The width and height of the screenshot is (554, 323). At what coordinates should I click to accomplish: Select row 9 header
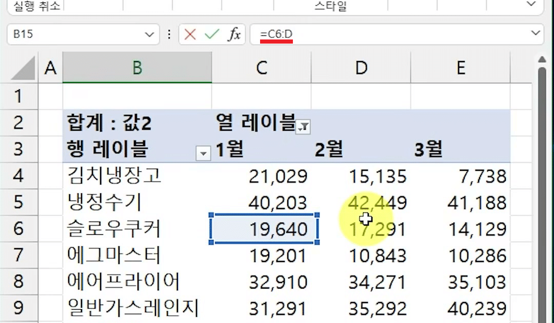(19, 308)
